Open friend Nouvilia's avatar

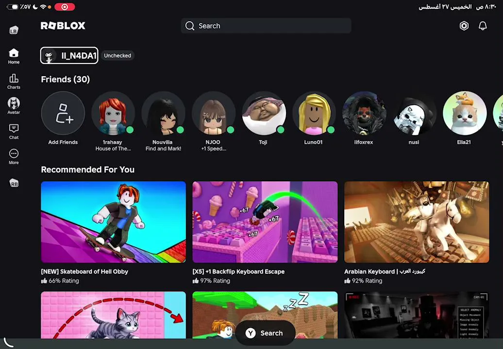coord(163,113)
